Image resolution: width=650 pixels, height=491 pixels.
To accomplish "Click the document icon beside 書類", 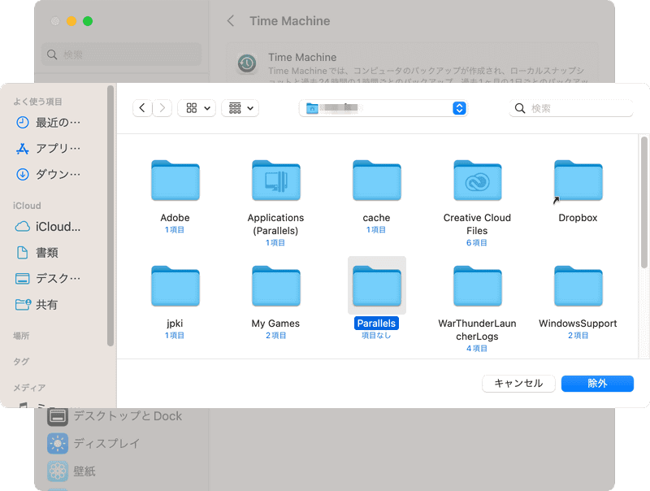I will 23,252.
